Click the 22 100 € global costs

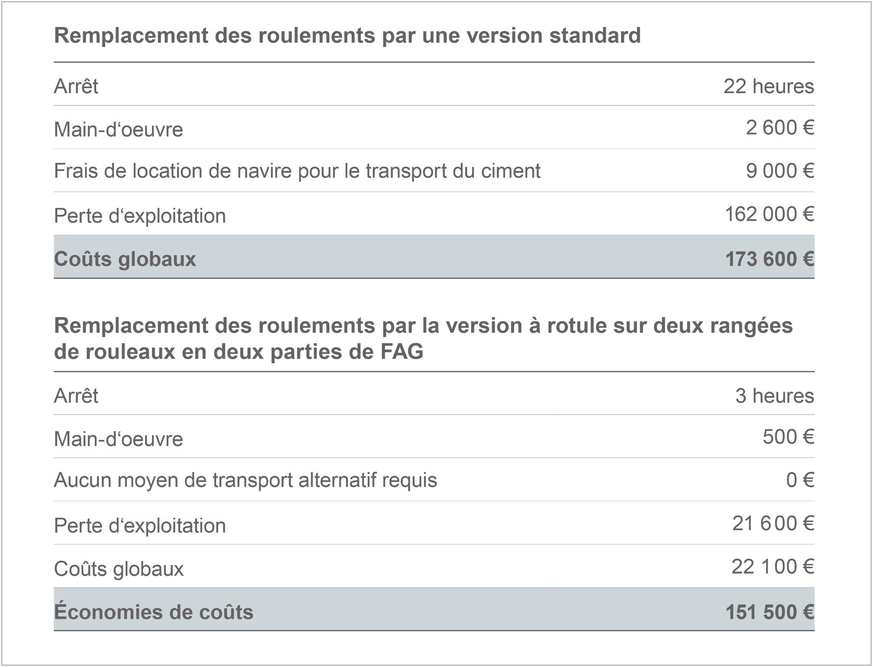(x=773, y=567)
